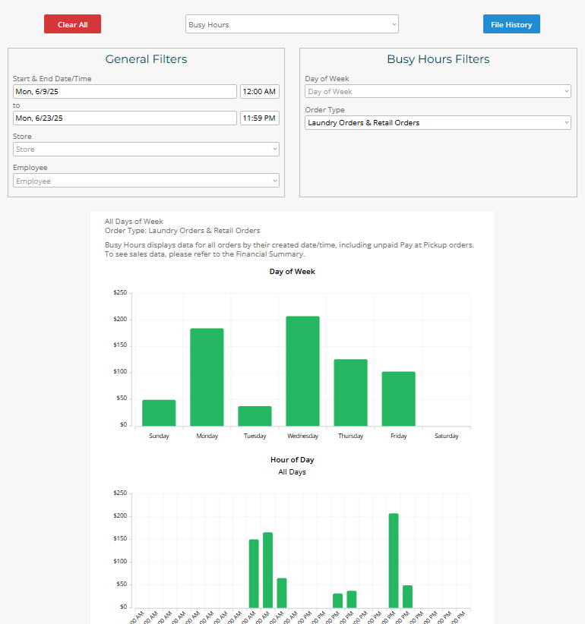Image resolution: width=585 pixels, height=624 pixels.
Task: Click the red Clear All button
Action: coord(72,24)
